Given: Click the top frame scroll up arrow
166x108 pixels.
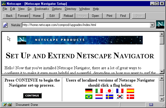Looking at the screenshot, I should coord(162,34).
